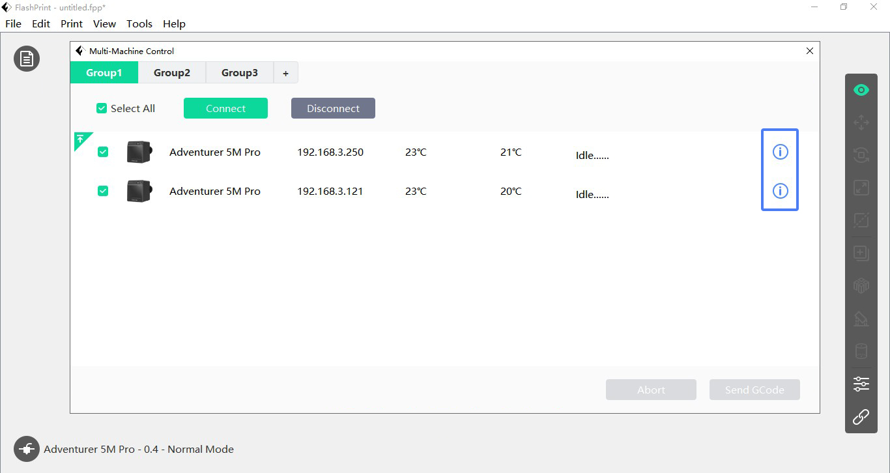Click IP address 192.168.3.121
This screenshot has width=890, height=473.
[x=330, y=191]
